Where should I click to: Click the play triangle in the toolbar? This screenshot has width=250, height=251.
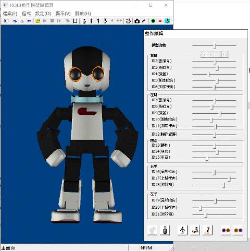click(x=45, y=21)
